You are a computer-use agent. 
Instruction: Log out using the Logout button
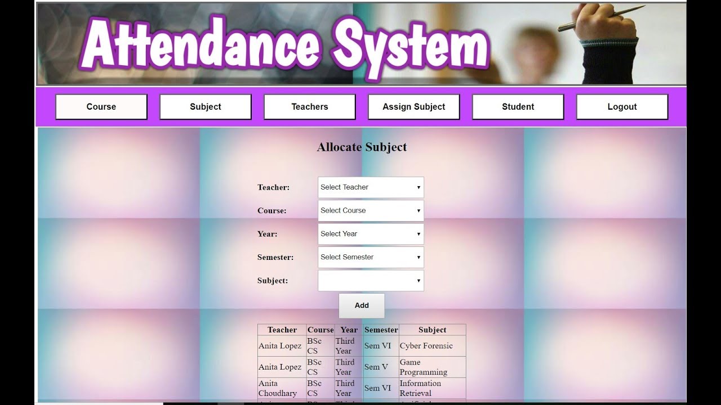coord(622,107)
